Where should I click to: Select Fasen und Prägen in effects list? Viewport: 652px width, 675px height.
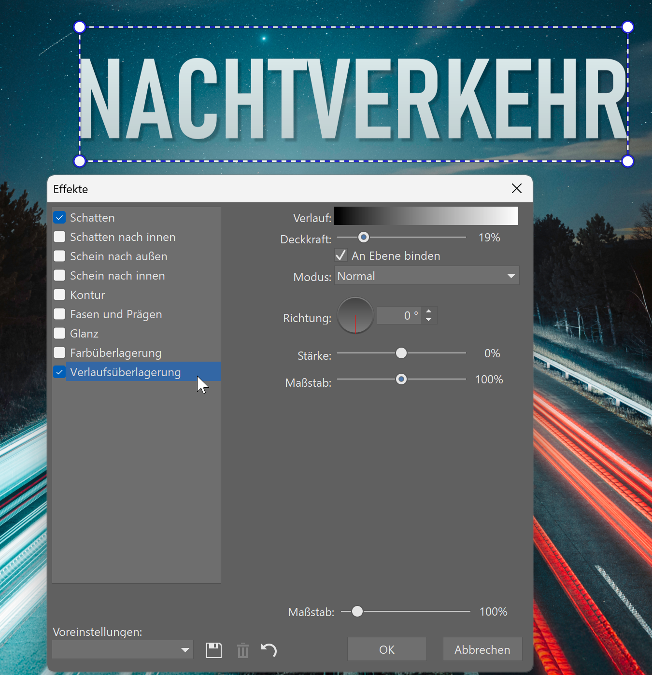point(116,314)
